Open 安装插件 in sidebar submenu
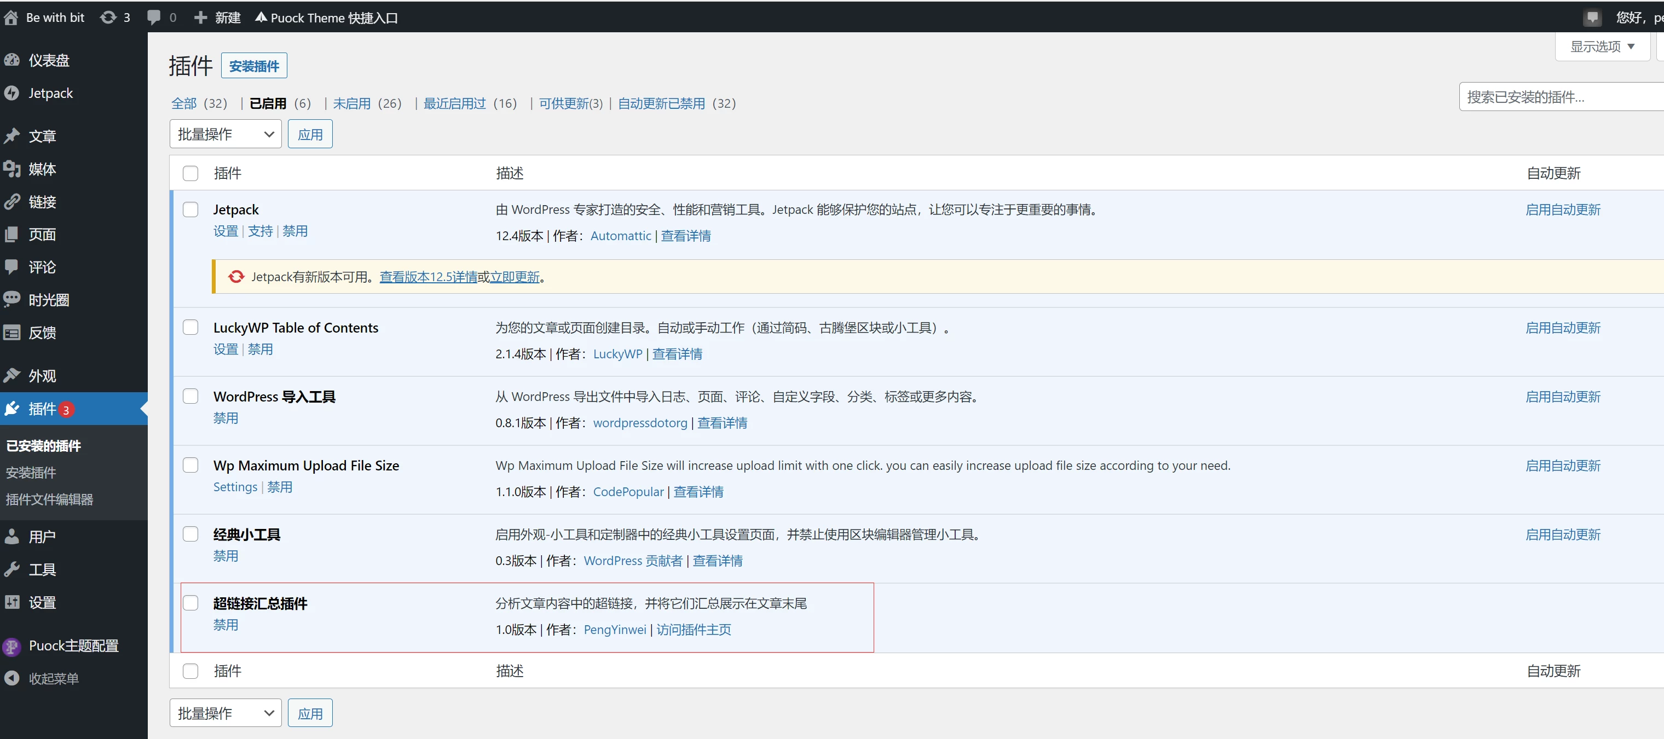The height and width of the screenshot is (739, 1664). click(31, 473)
